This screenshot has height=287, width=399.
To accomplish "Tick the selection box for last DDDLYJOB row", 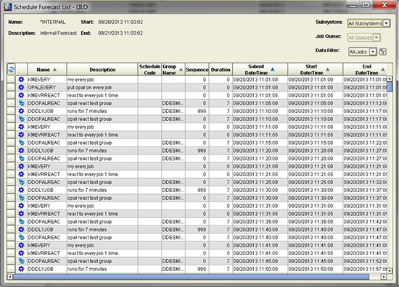I will coord(11,269).
